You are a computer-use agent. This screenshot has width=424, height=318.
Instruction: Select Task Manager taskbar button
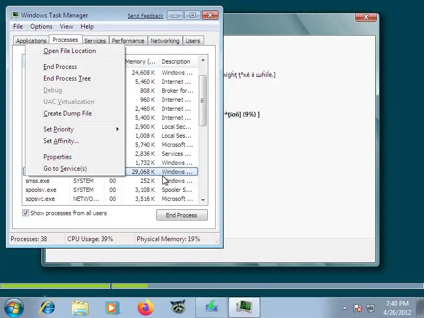[244, 307]
